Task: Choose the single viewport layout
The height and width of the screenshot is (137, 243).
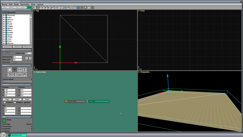Action: click(x=10, y=70)
